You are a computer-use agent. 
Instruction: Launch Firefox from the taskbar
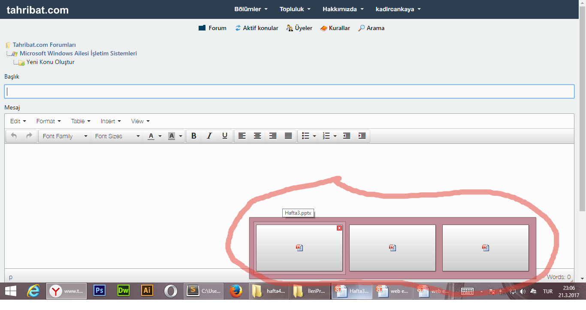pos(236,291)
